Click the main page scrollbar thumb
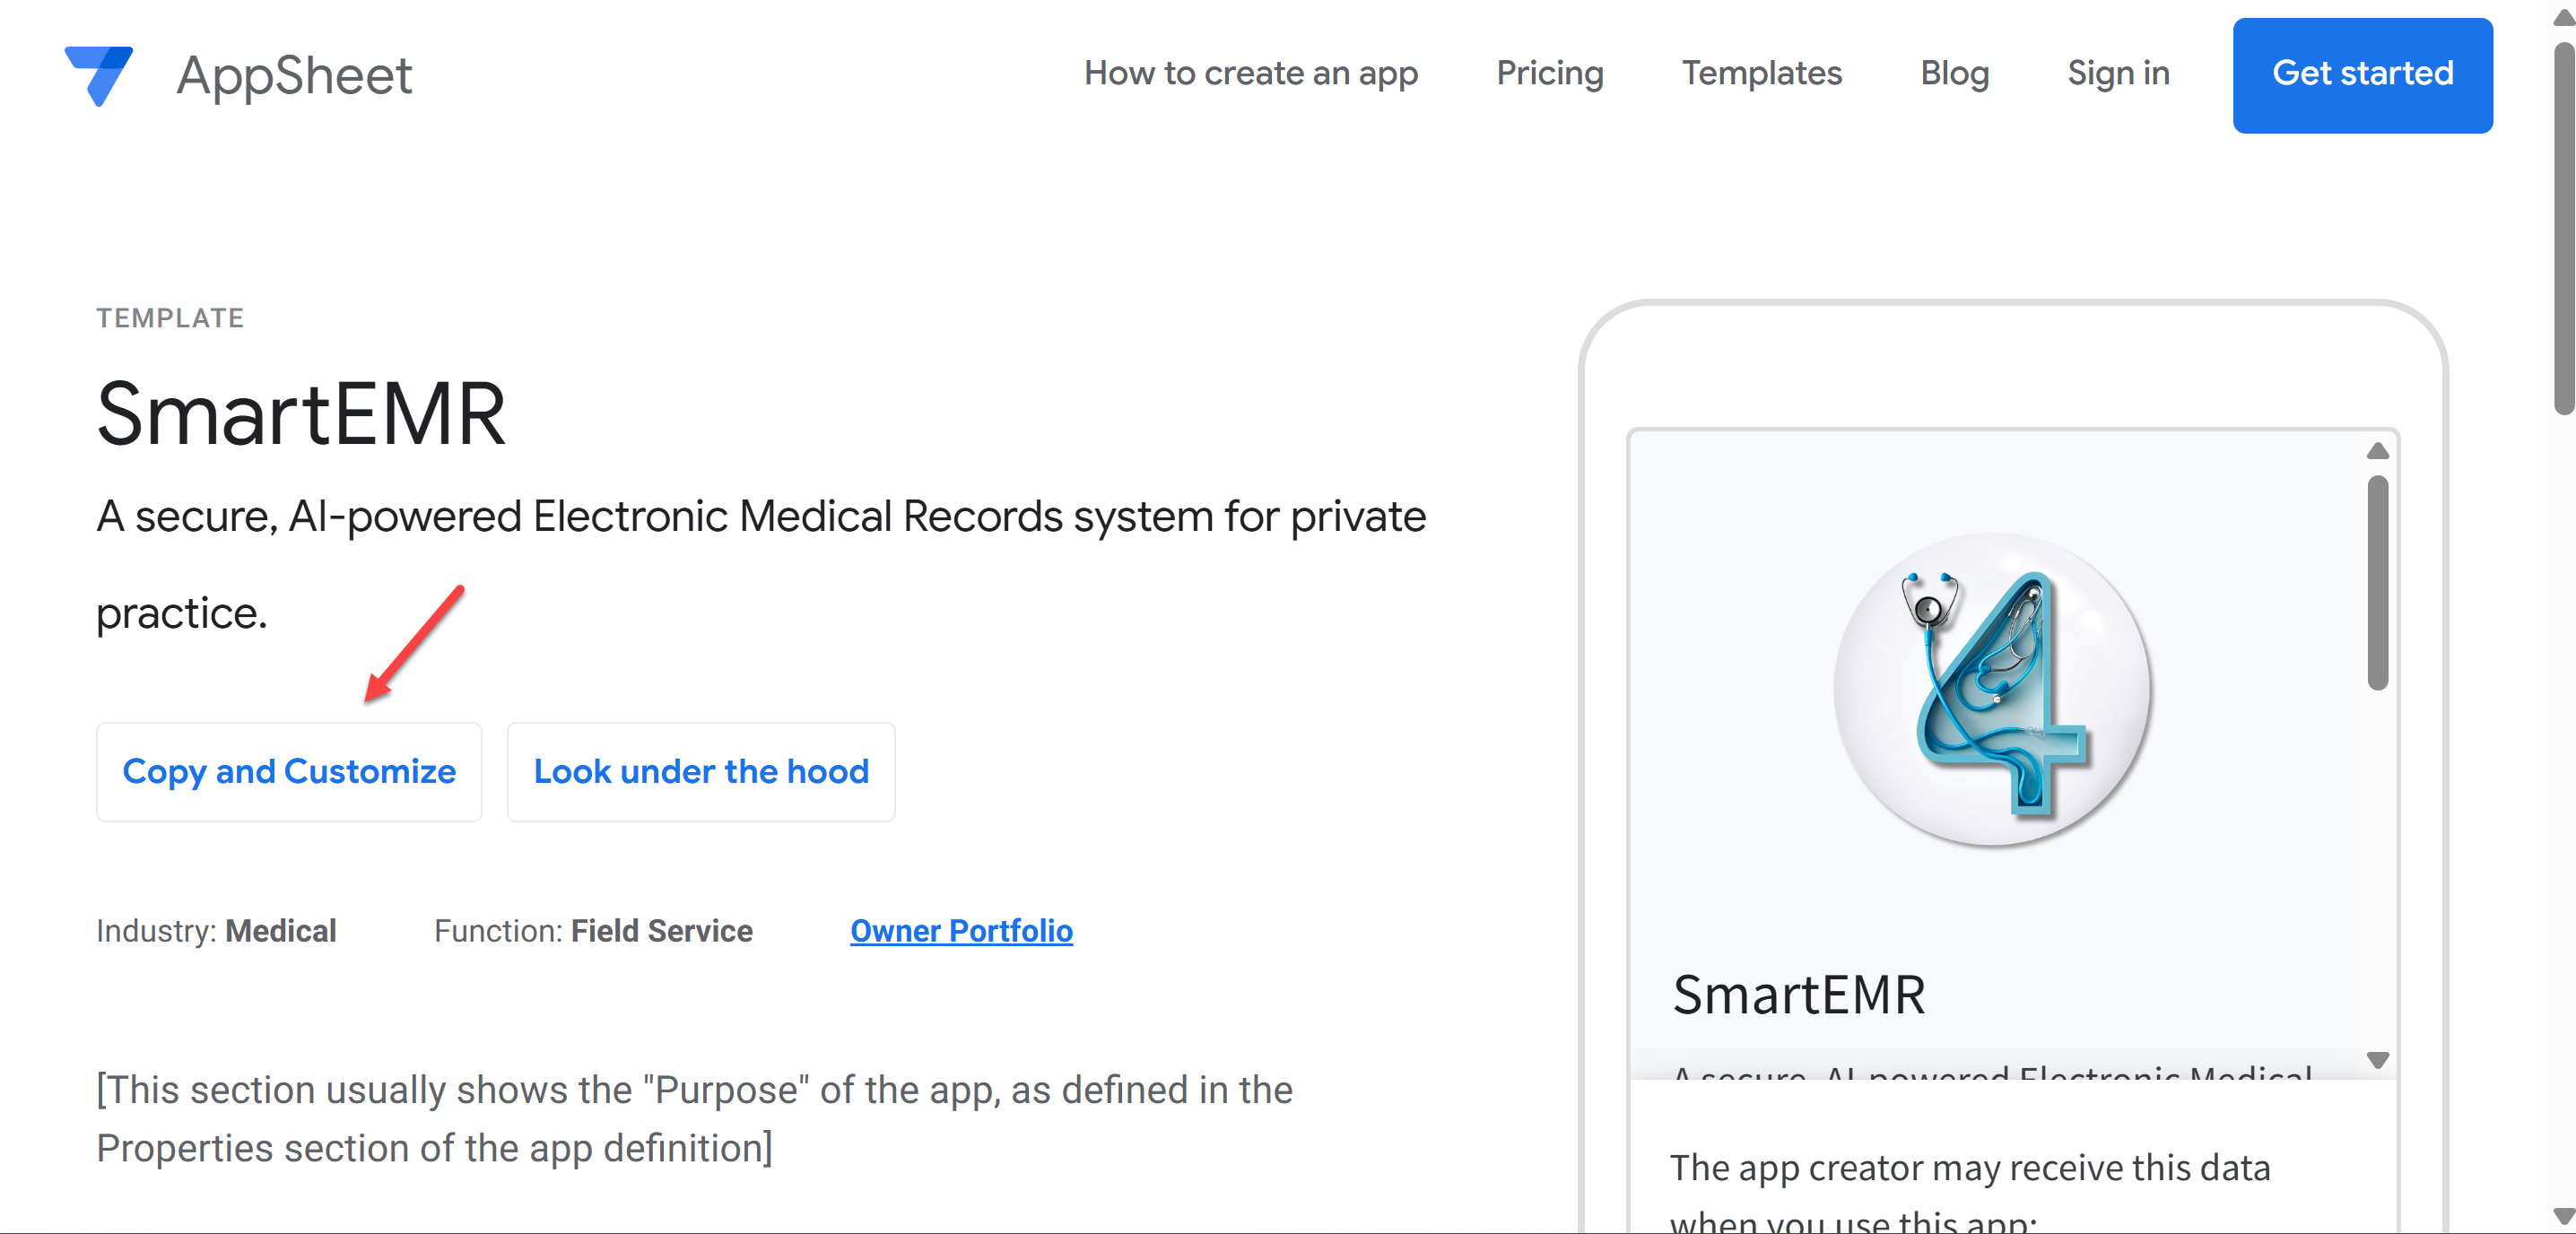2576x1234 pixels. pos(2563,220)
